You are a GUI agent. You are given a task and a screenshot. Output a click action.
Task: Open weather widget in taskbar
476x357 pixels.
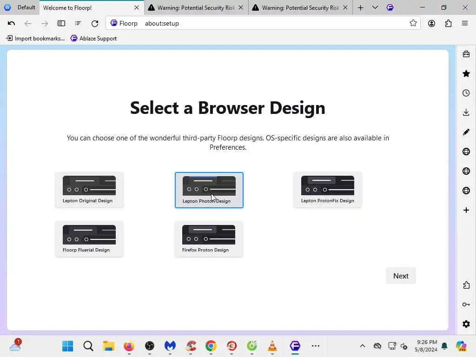click(x=15, y=346)
